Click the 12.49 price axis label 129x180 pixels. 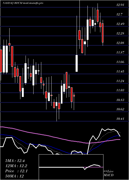[x=120, y=24]
